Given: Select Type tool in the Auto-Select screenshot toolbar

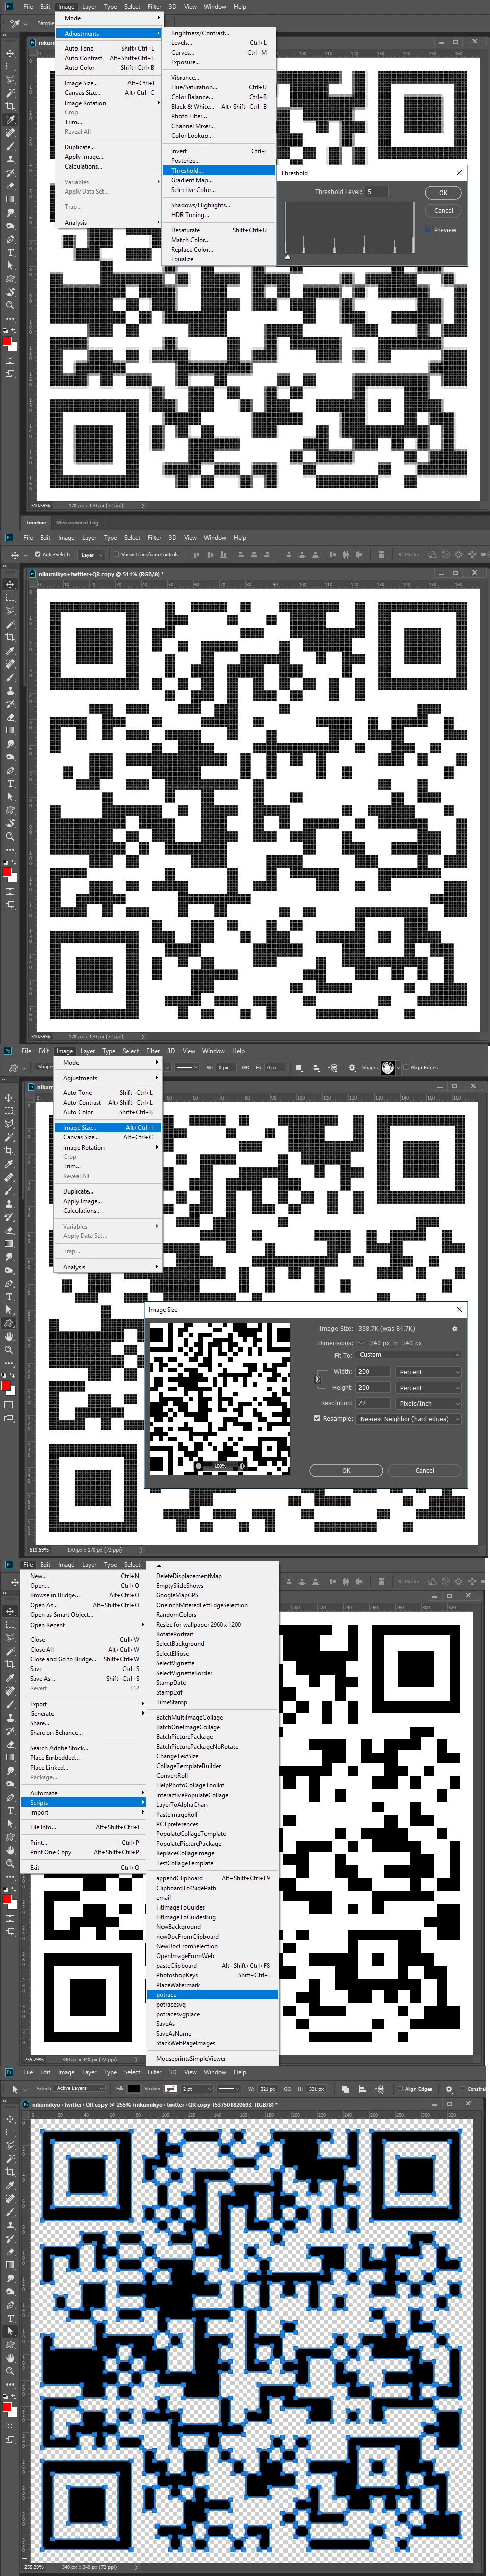Looking at the screenshot, I should click(11, 784).
